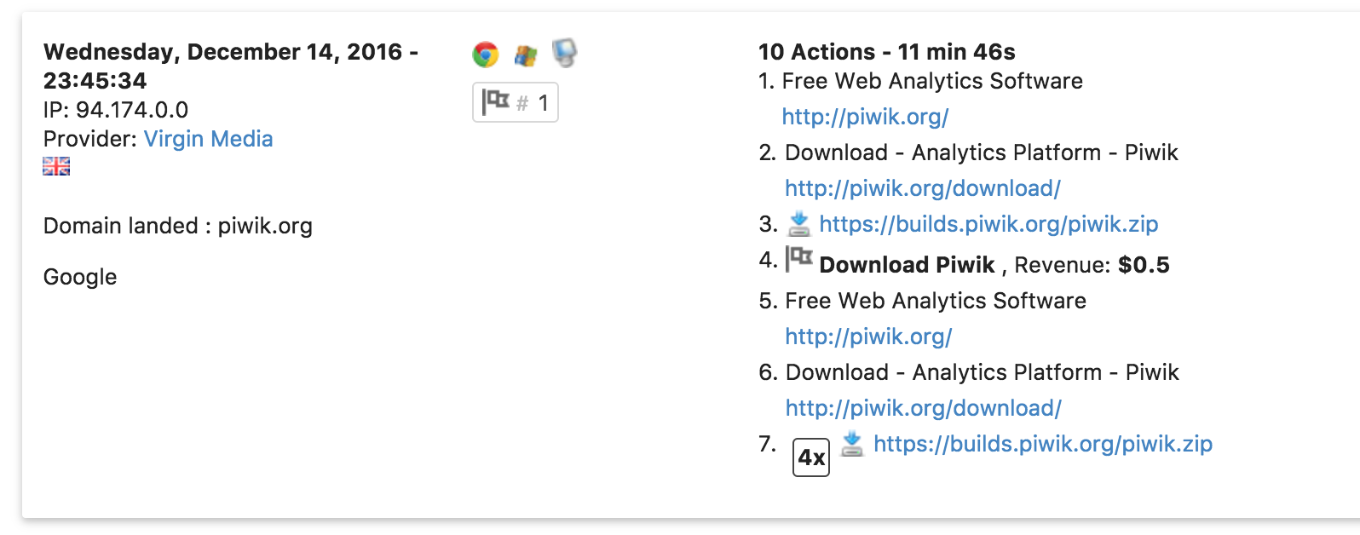Click the goal conversions badge showing # 1
The image size is (1360, 535).
coord(516,103)
